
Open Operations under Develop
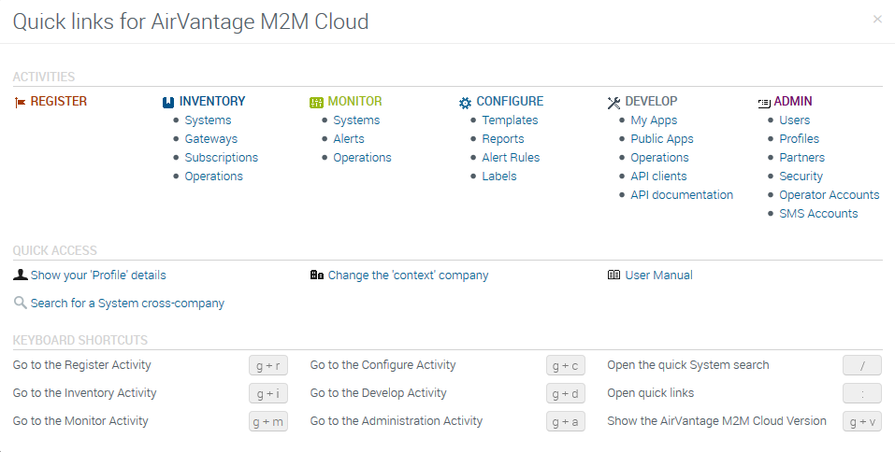click(x=660, y=158)
